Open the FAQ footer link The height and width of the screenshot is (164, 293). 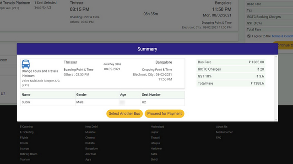pyautogui.click(x=219, y=138)
